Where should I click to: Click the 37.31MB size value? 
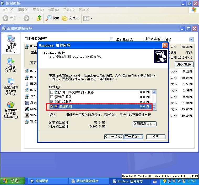pos(187,103)
